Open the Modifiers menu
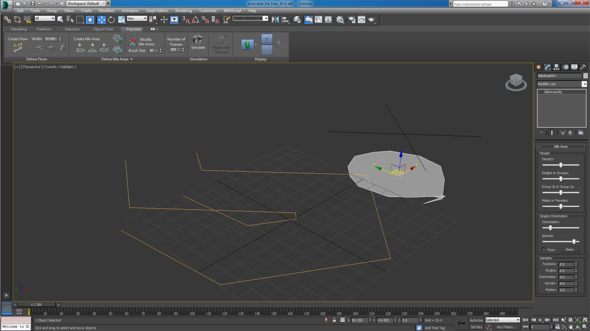This screenshot has width=590, height=331. point(106,11)
